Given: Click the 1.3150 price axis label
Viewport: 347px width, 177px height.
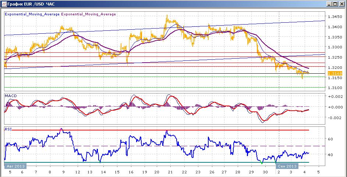Looking at the screenshot, I should pyautogui.click(x=335, y=78).
